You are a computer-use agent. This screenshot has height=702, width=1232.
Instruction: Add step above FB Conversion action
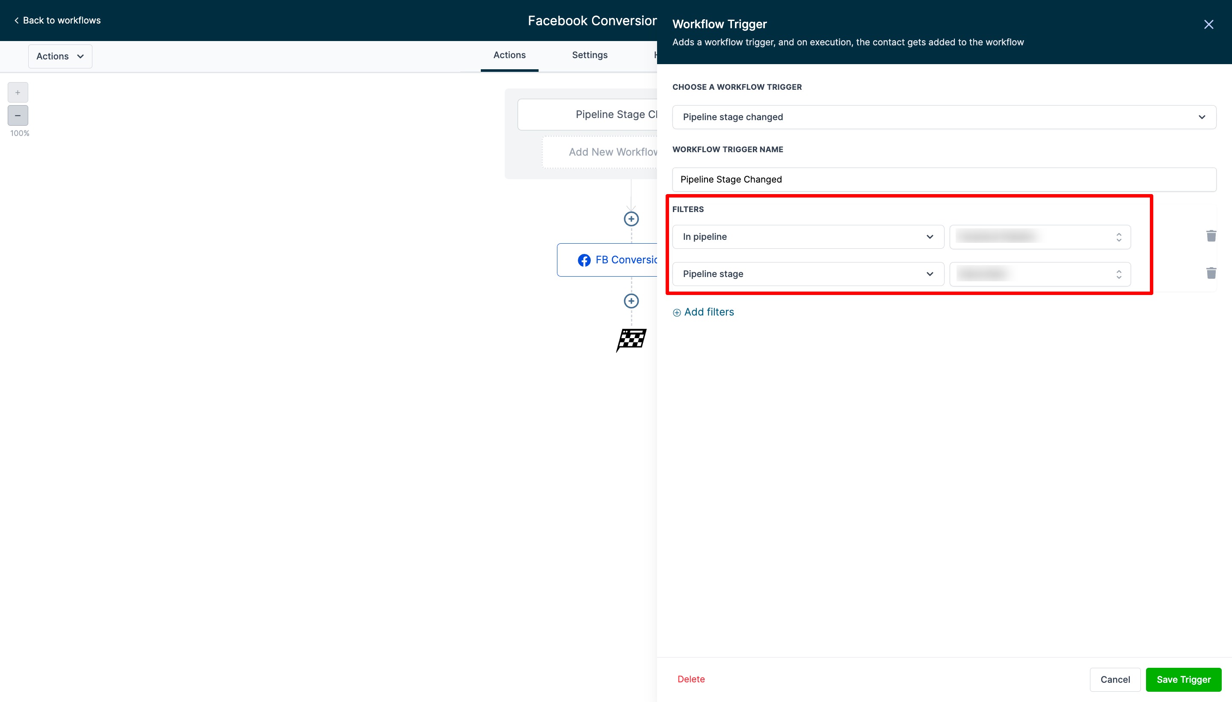631,219
